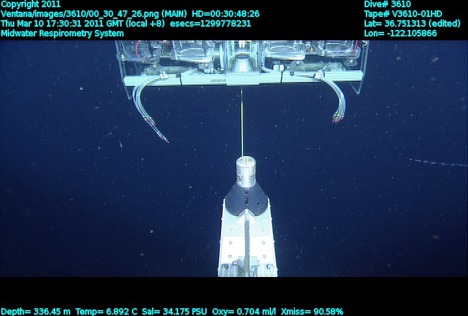
Task: Click the Xmiss= 90.58% reading
Action: pos(317,311)
